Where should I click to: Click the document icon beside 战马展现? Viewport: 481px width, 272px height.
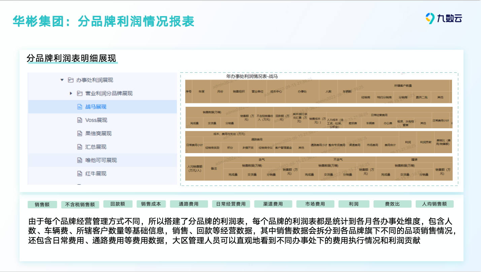(80, 107)
